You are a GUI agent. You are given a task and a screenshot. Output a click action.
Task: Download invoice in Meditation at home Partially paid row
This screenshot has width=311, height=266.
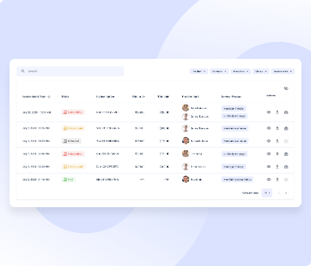(x=277, y=128)
